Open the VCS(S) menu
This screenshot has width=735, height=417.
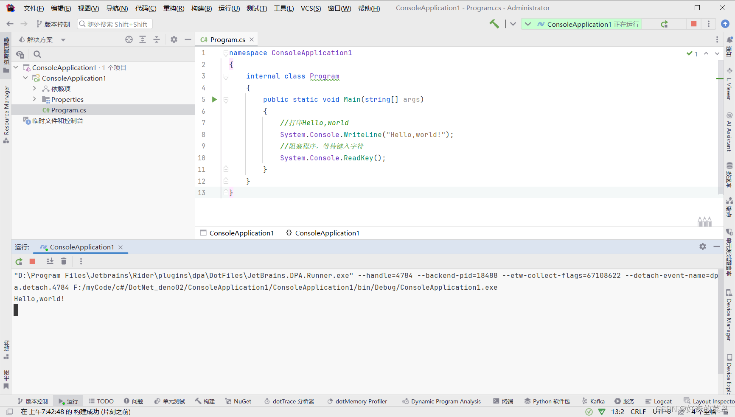311,8
